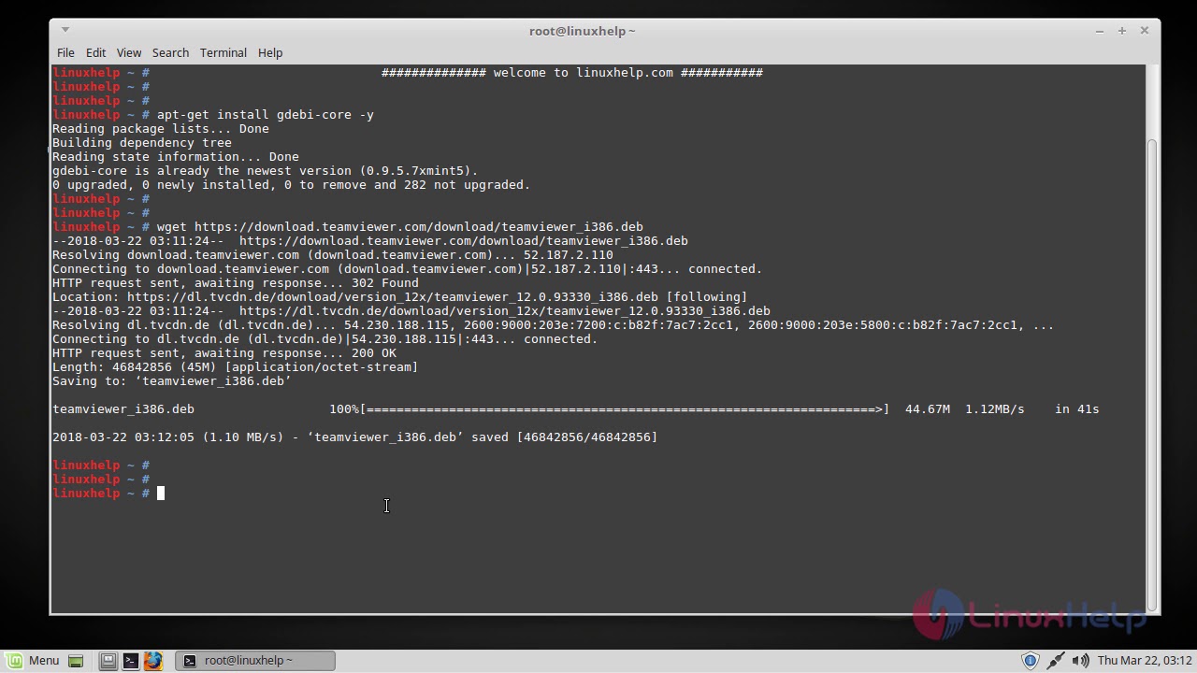
Task: Click the 'Connecting to dl.tvcdn.de' line
Action: [x=325, y=339]
